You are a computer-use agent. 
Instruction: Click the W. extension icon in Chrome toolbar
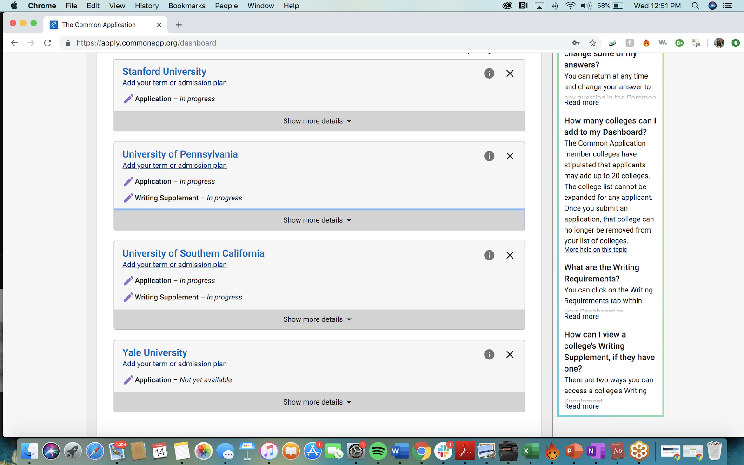click(x=663, y=43)
